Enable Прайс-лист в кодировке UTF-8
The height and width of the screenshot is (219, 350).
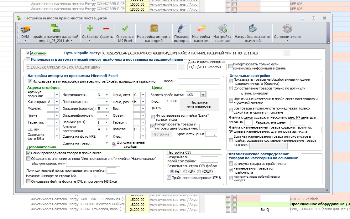(x=169, y=178)
